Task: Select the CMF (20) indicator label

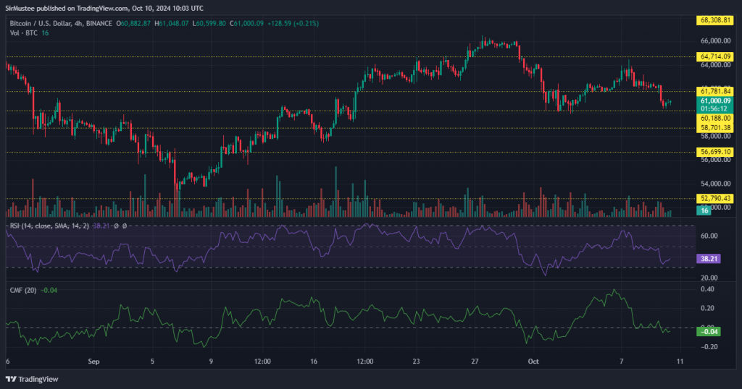Action: [x=25, y=291]
